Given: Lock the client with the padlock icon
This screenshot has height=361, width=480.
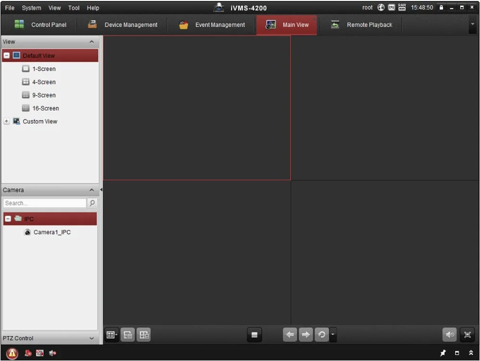Looking at the screenshot, I should (x=442, y=8).
